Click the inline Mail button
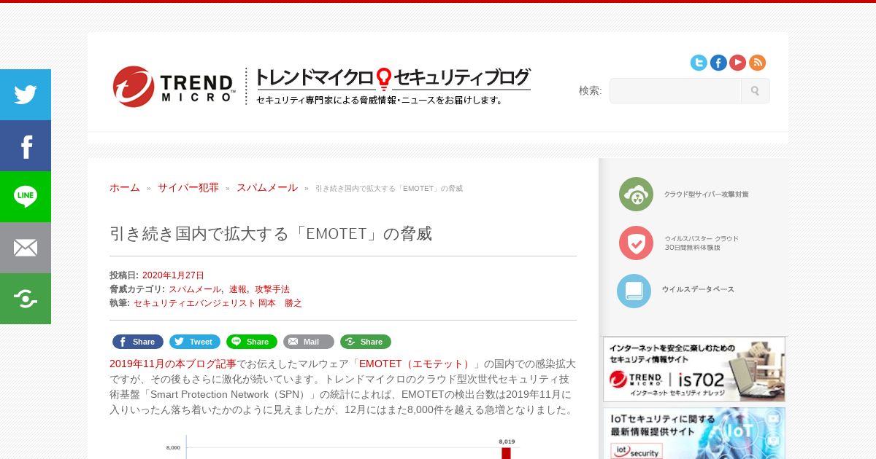The width and height of the screenshot is (876, 459). (309, 342)
